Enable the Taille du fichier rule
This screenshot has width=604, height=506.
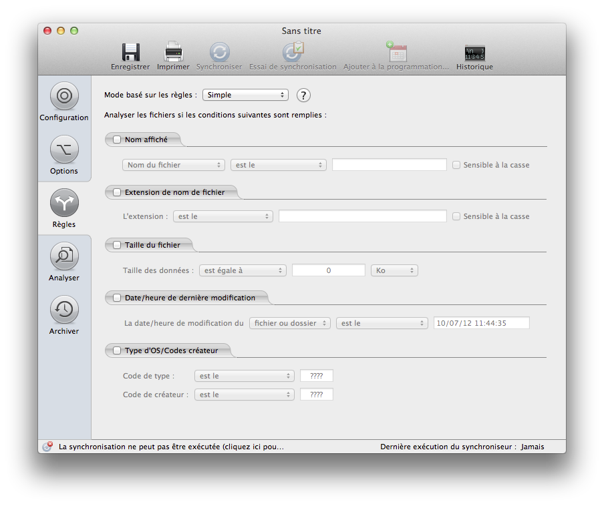pyautogui.click(x=117, y=245)
